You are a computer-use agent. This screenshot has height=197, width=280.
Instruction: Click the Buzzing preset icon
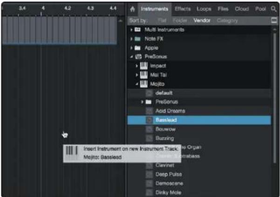click(x=149, y=138)
